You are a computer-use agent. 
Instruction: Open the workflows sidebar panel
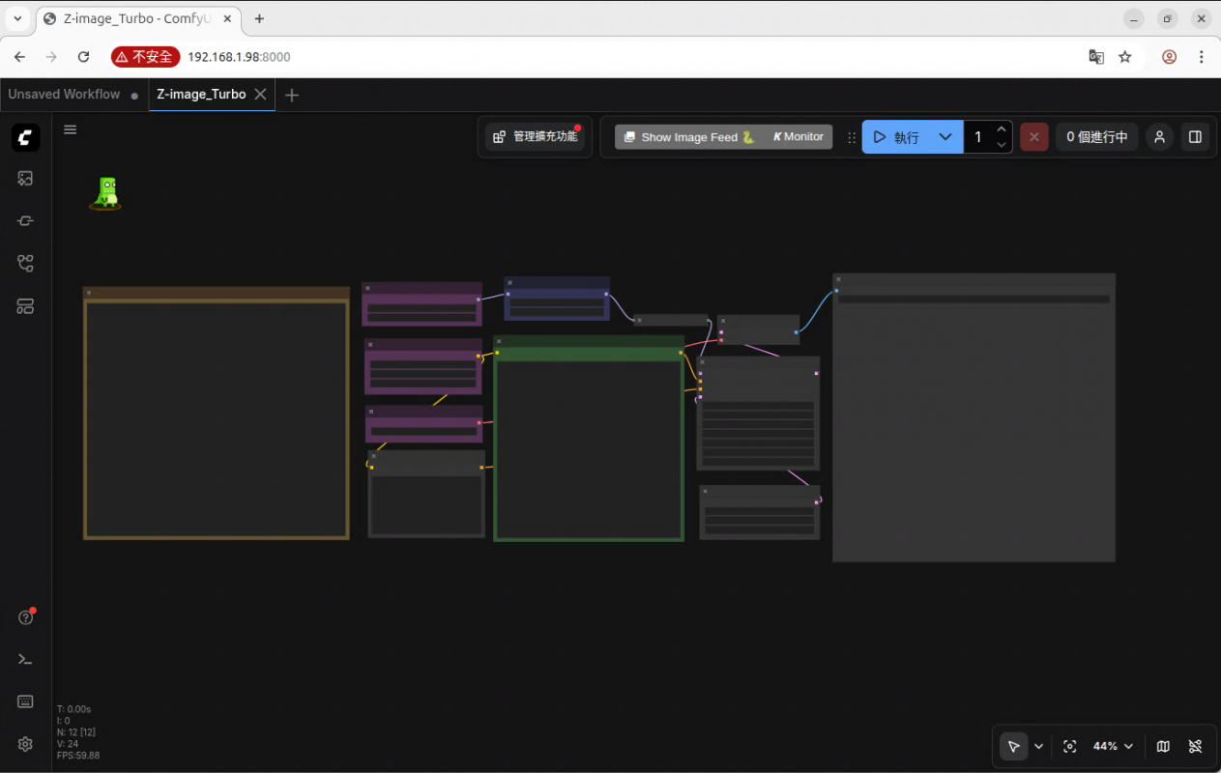pos(26,264)
